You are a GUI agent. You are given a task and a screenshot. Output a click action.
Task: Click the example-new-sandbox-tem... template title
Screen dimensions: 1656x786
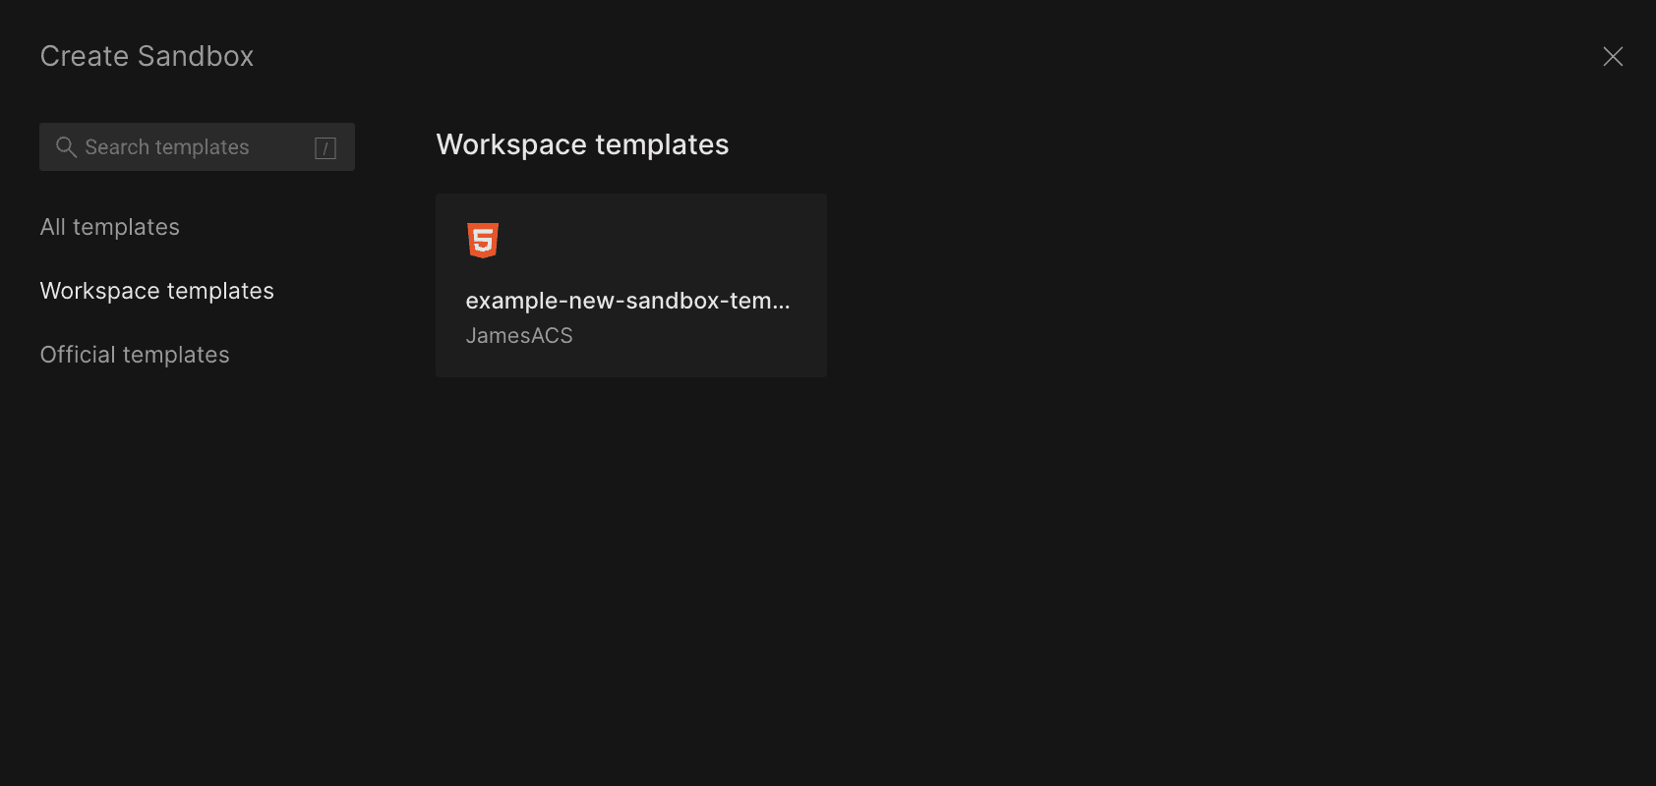point(620,301)
